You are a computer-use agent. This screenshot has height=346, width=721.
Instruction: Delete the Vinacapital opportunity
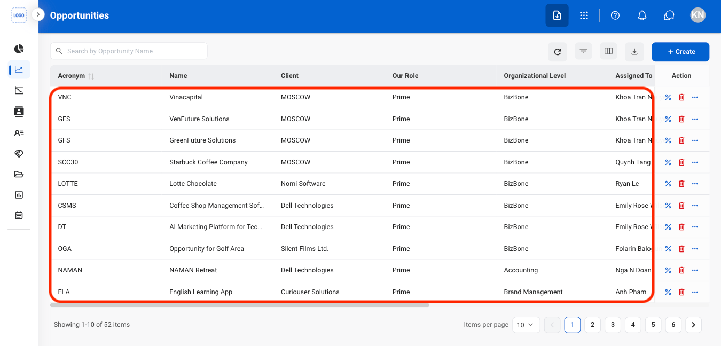[681, 97]
